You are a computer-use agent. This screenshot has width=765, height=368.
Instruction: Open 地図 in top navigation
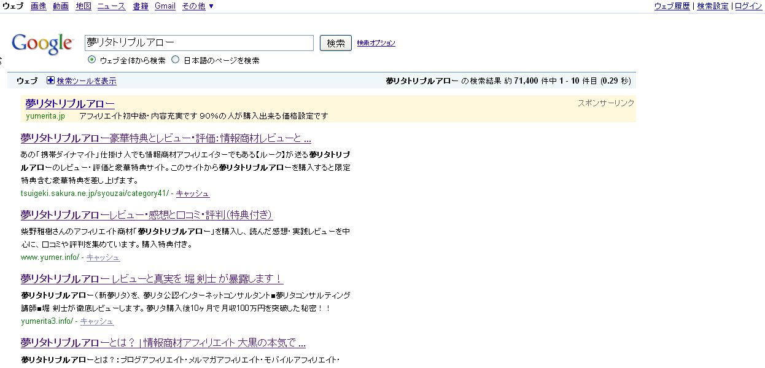(x=83, y=6)
